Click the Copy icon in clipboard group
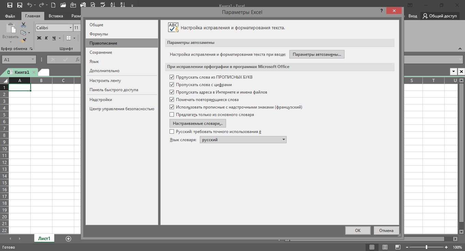Viewport: 465px width, 251px height. click(x=23, y=33)
